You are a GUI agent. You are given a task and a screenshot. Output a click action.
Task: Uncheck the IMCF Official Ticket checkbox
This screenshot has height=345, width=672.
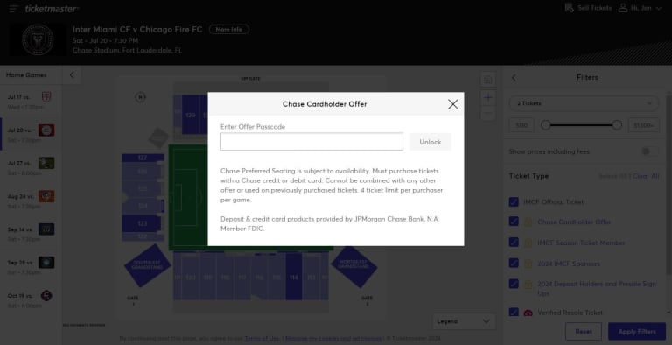click(514, 201)
